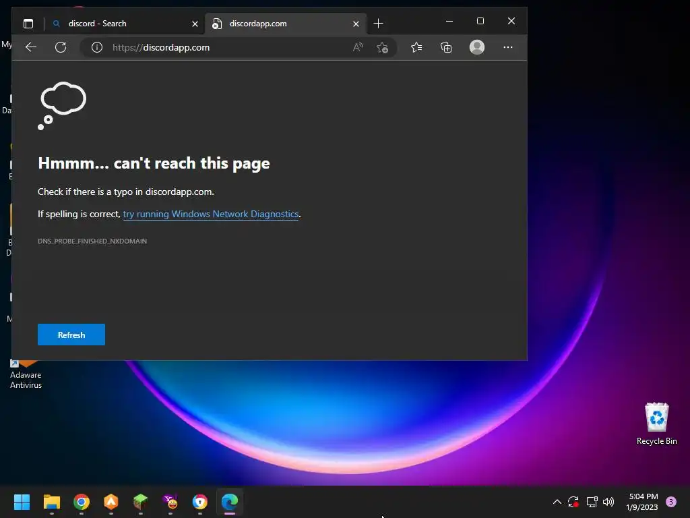The height and width of the screenshot is (518, 690).
Task: Close the discord - Search tab
Action: point(195,24)
